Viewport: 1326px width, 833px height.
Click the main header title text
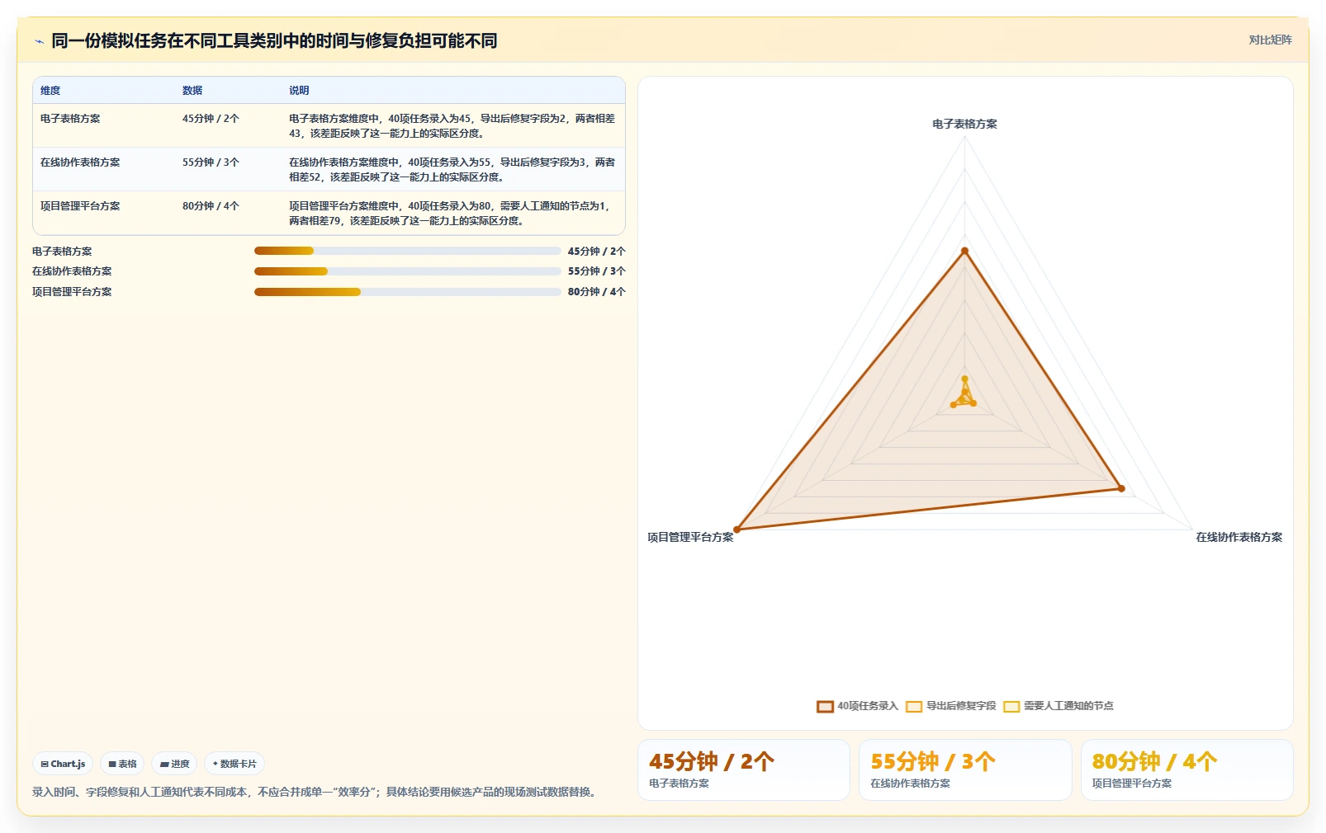pos(274,40)
